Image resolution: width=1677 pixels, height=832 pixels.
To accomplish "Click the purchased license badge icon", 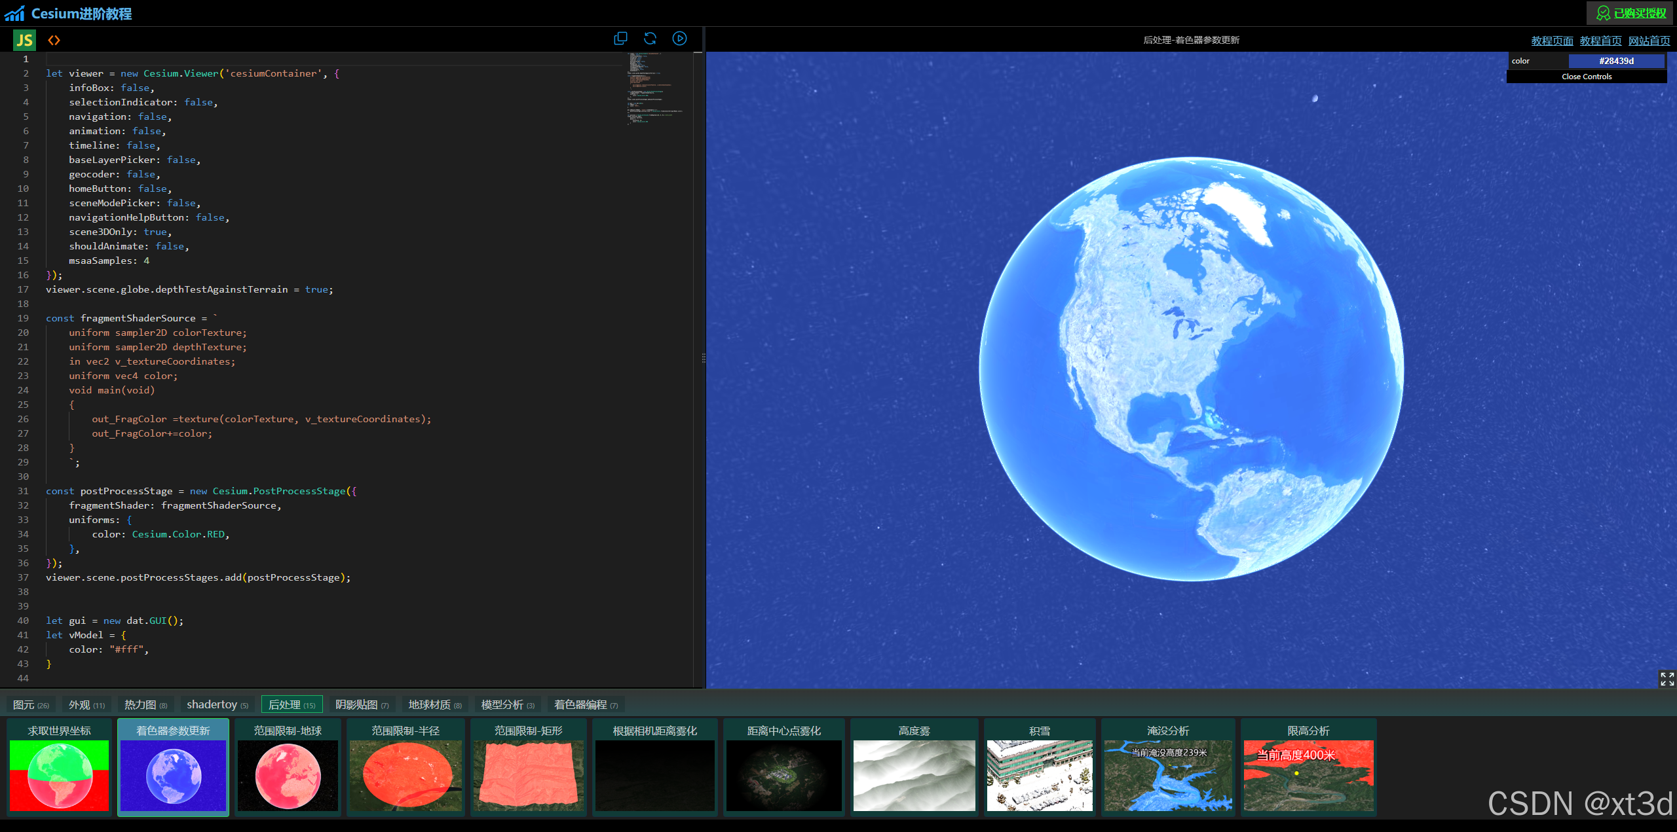I will click(1603, 13).
